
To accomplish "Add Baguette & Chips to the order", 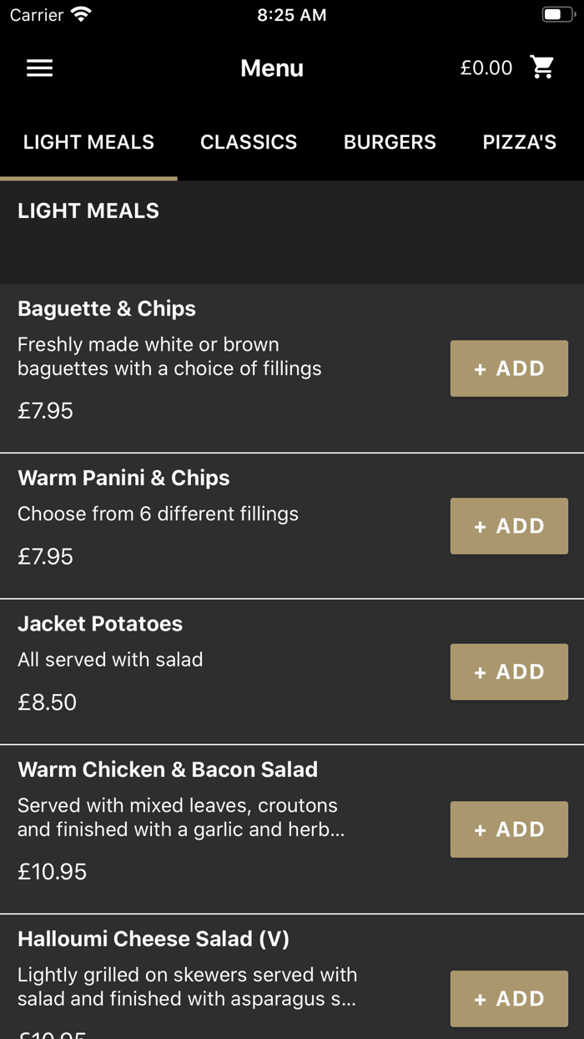I will pyautogui.click(x=509, y=367).
